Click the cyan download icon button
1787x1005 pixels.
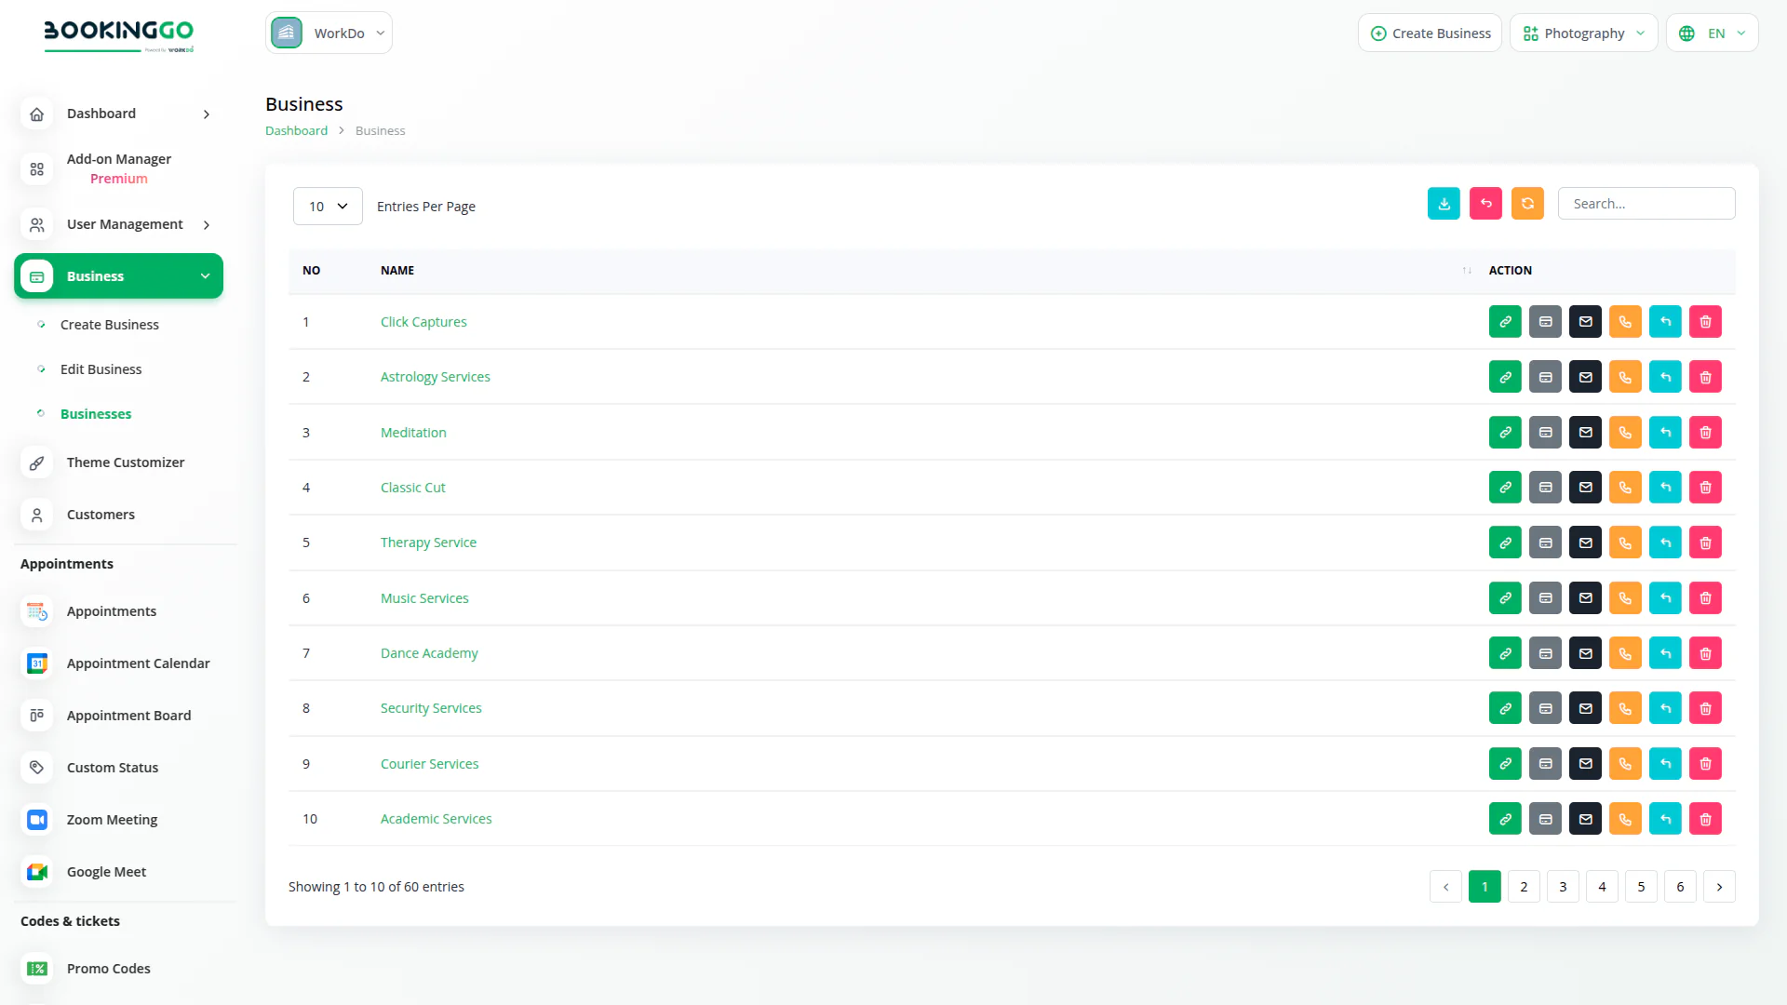(x=1444, y=204)
